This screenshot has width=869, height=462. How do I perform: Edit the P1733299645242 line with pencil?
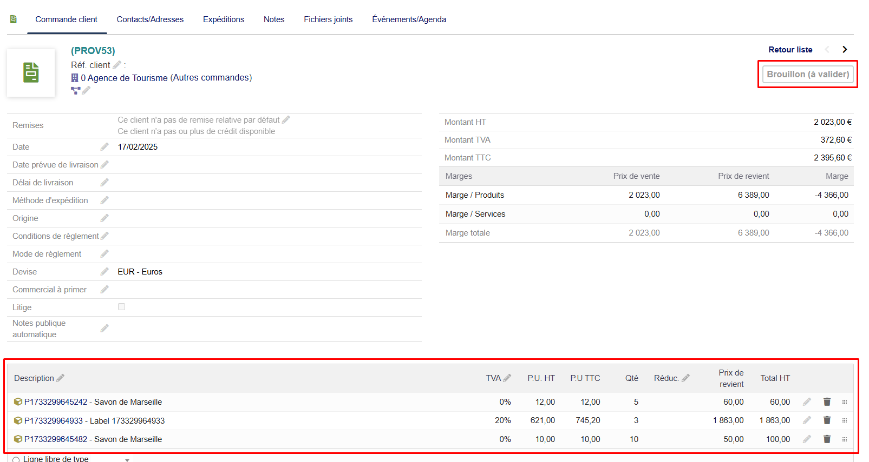coord(807,402)
